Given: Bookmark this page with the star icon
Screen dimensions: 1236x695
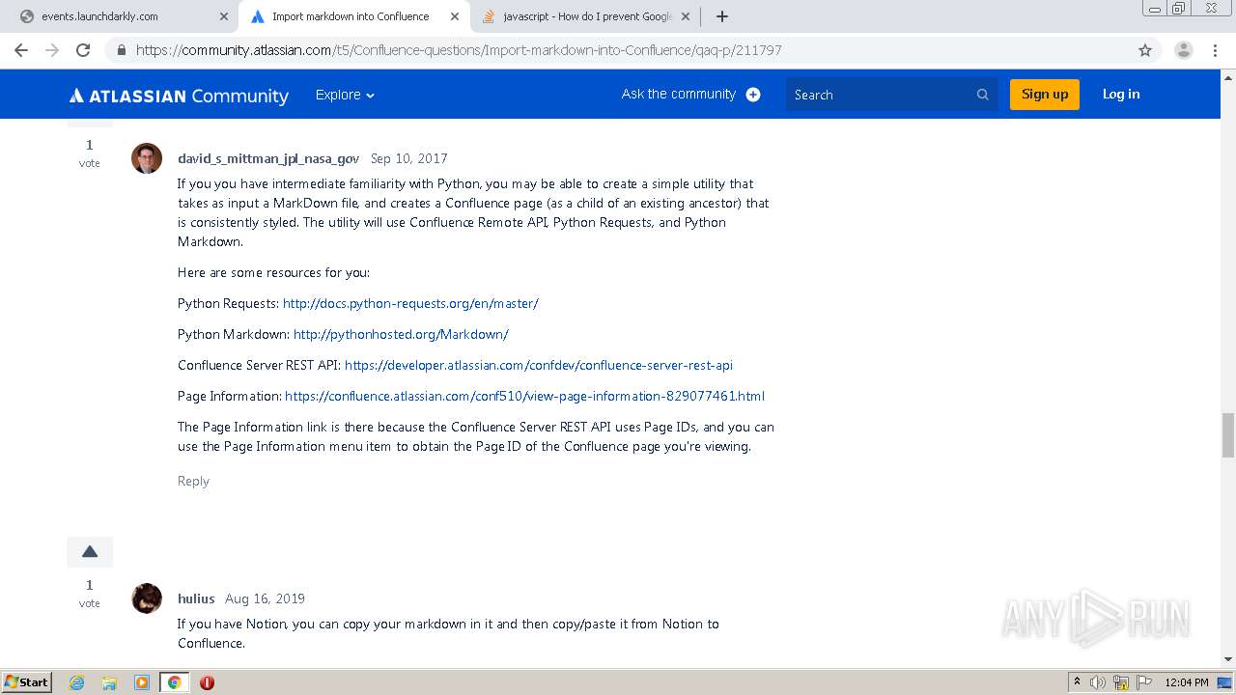Looking at the screenshot, I should pyautogui.click(x=1145, y=50).
